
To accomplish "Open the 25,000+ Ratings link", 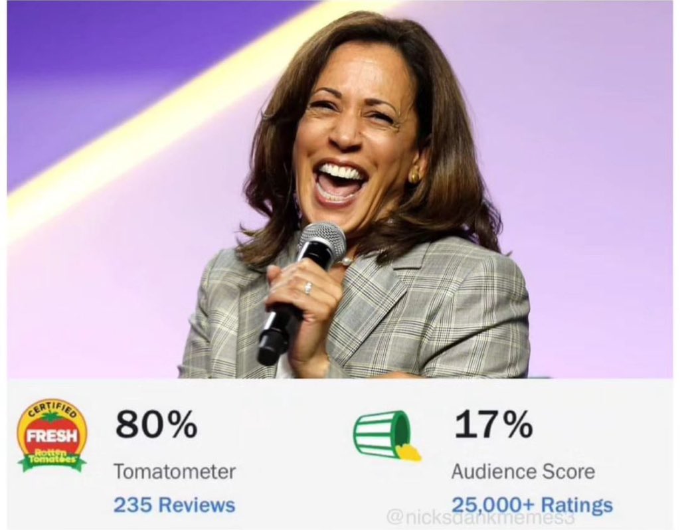I will tap(532, 505).
